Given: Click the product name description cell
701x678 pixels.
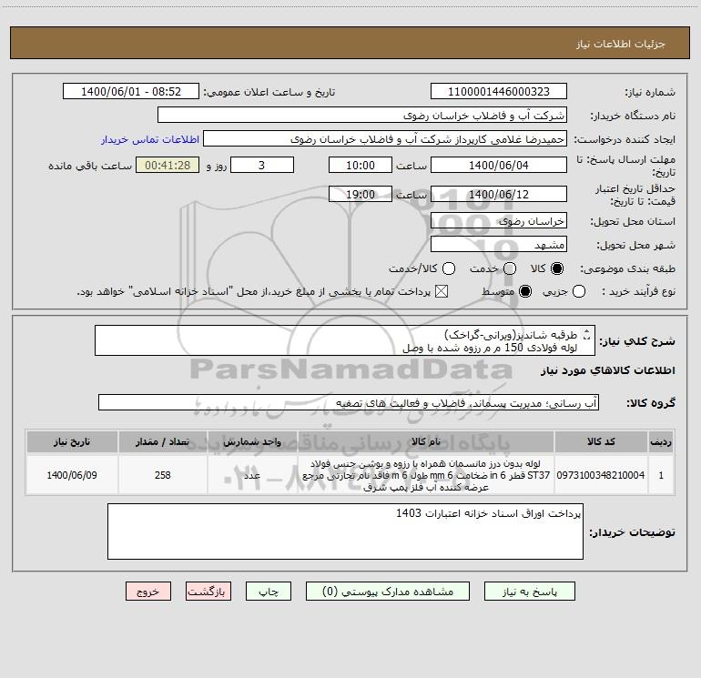Looking at the screenshot, I should click(426, 475).
